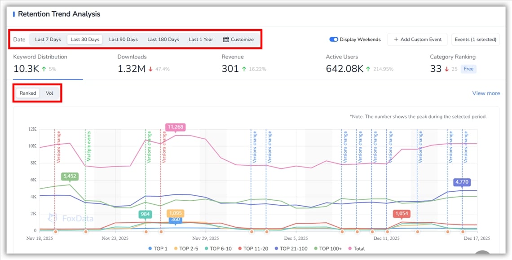
Task: Select the Ranked chart view
Action: pos(28,93)
